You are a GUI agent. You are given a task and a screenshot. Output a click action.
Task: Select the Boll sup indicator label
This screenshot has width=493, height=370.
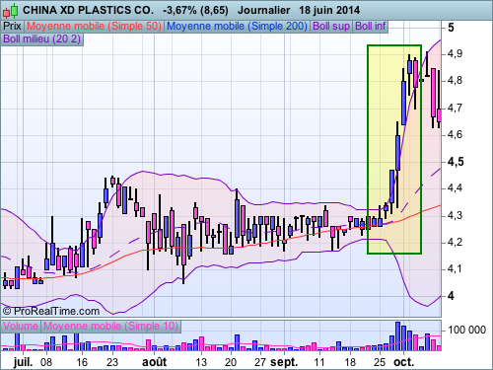pyautogui.click(x=331, y=26)
